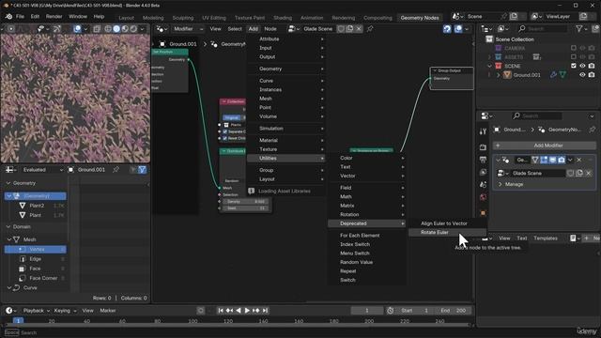Toggle X-ray mode in the 3D viewport

point(97,29)
